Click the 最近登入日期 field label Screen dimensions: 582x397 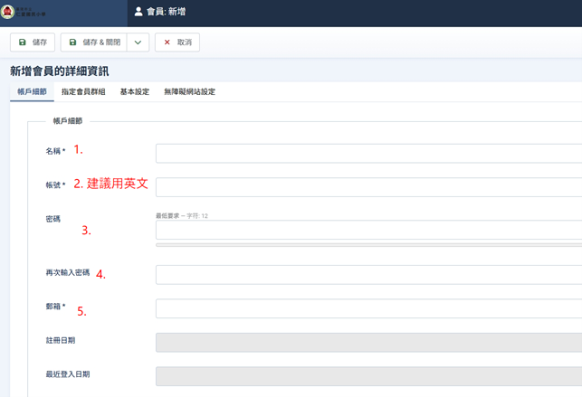[x=68, y=374]
